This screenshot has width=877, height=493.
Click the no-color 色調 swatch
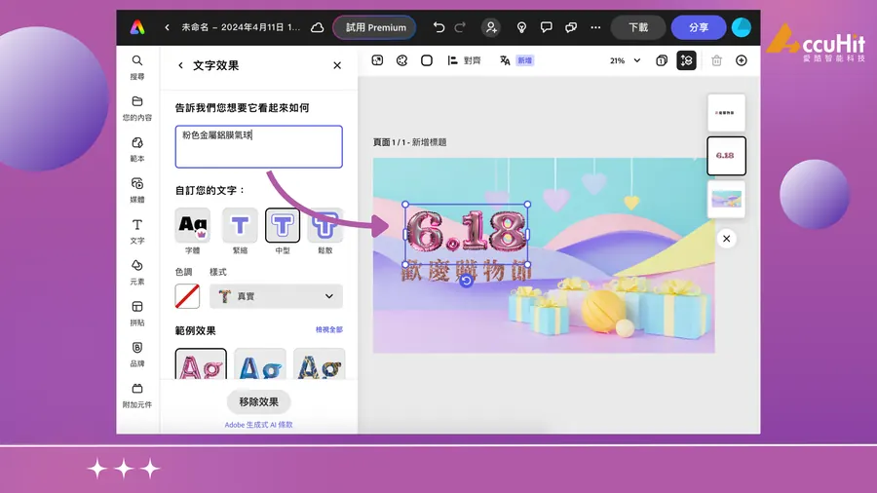point(187,296)
